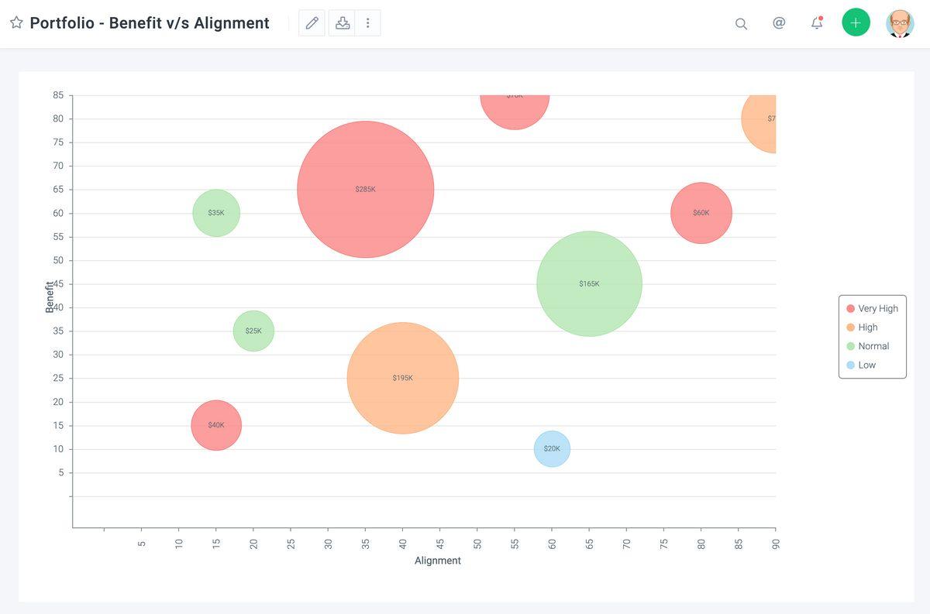
Task: Select the $195K orange bubble
Action: tap(403, 378)
